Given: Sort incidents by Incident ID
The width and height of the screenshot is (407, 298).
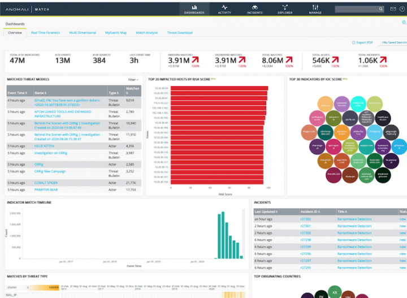Looking at the screenshot, I should (310, 212).
